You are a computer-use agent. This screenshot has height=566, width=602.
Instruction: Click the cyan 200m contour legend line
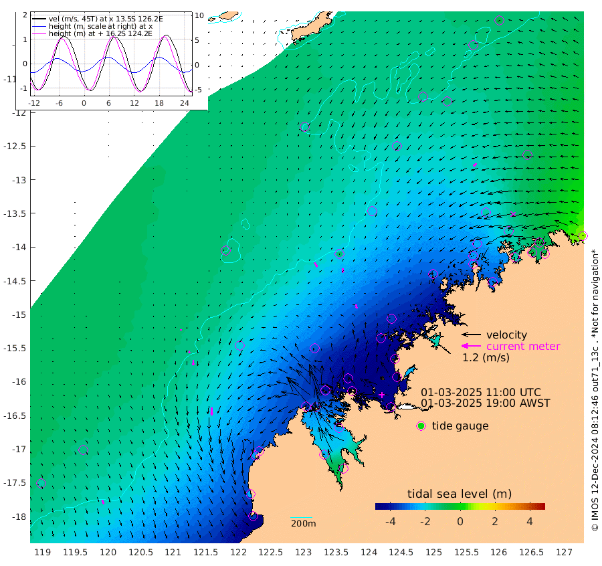point(301,518)
